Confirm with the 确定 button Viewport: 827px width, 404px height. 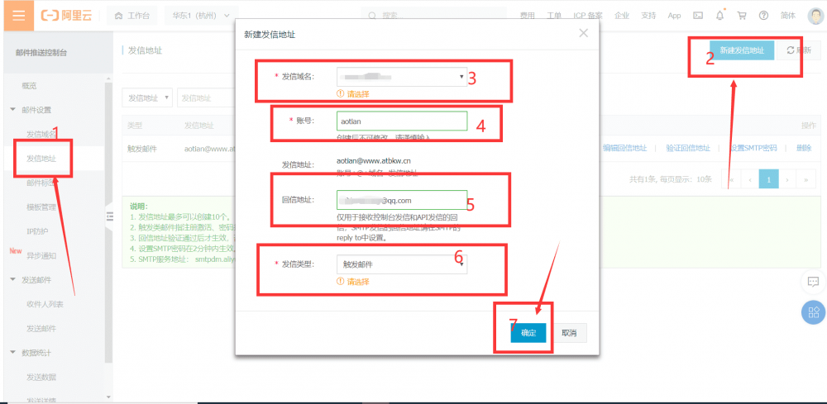528,333
